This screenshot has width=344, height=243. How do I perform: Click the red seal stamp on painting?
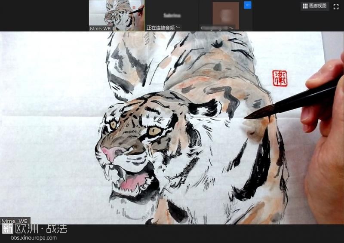279,78
